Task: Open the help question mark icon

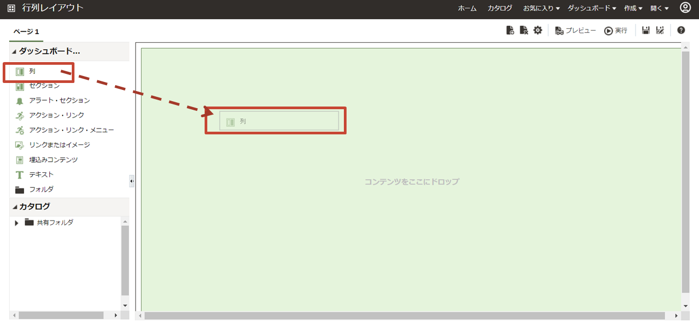Action: [x=681, y=31]
